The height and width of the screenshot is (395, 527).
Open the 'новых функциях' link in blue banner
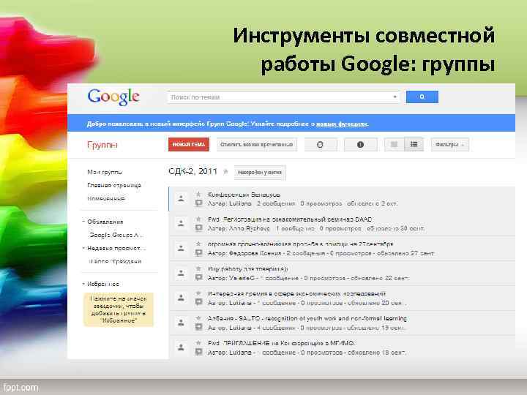tap(342, 124)
